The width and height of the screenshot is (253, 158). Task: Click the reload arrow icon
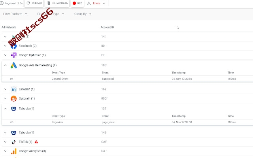[28, 3]
